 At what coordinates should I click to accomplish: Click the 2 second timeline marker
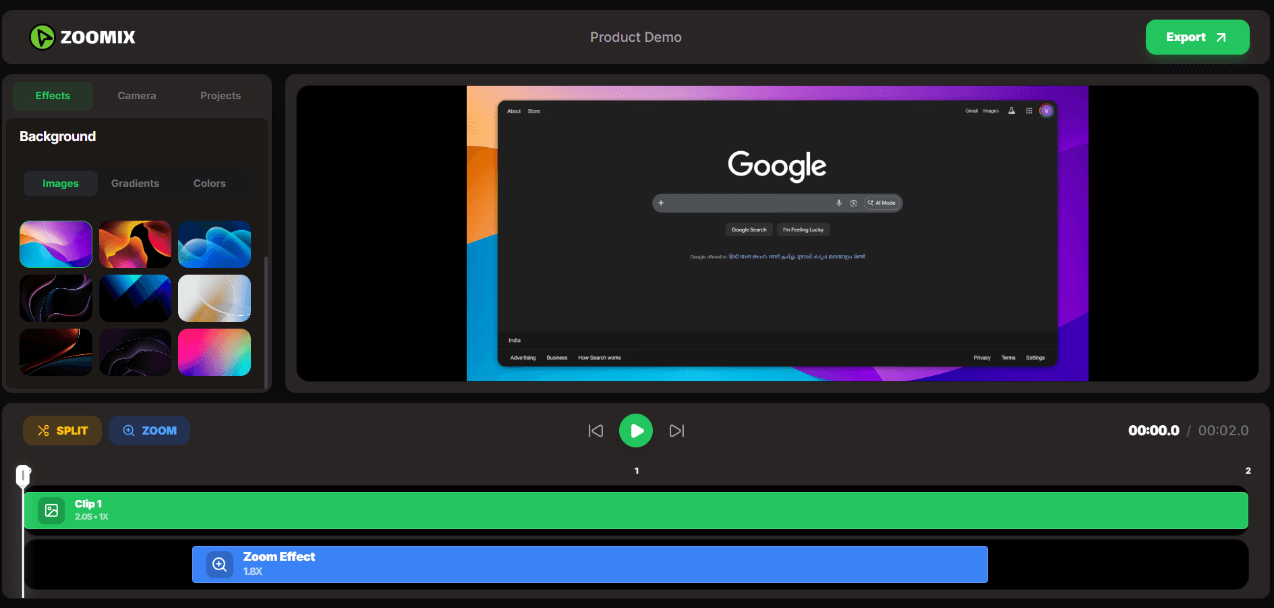(x=1248, y=470)
